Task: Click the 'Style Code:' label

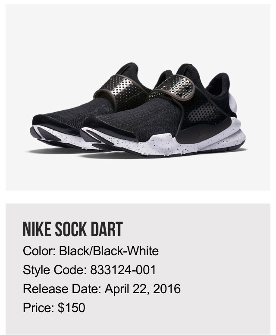Action: point(55,269)
